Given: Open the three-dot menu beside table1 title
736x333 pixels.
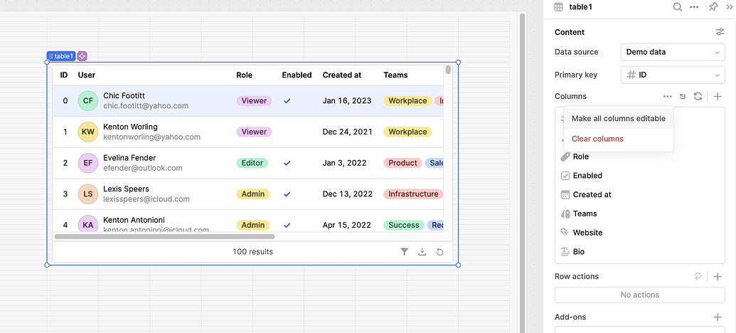Looking at the screenshot, I should tap(694, 7).
